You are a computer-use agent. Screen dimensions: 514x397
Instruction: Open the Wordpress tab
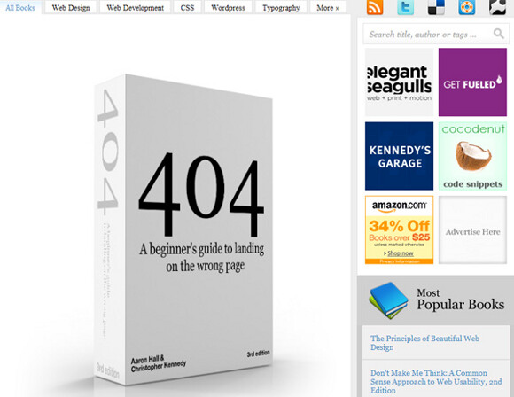[x=228, y=8]
